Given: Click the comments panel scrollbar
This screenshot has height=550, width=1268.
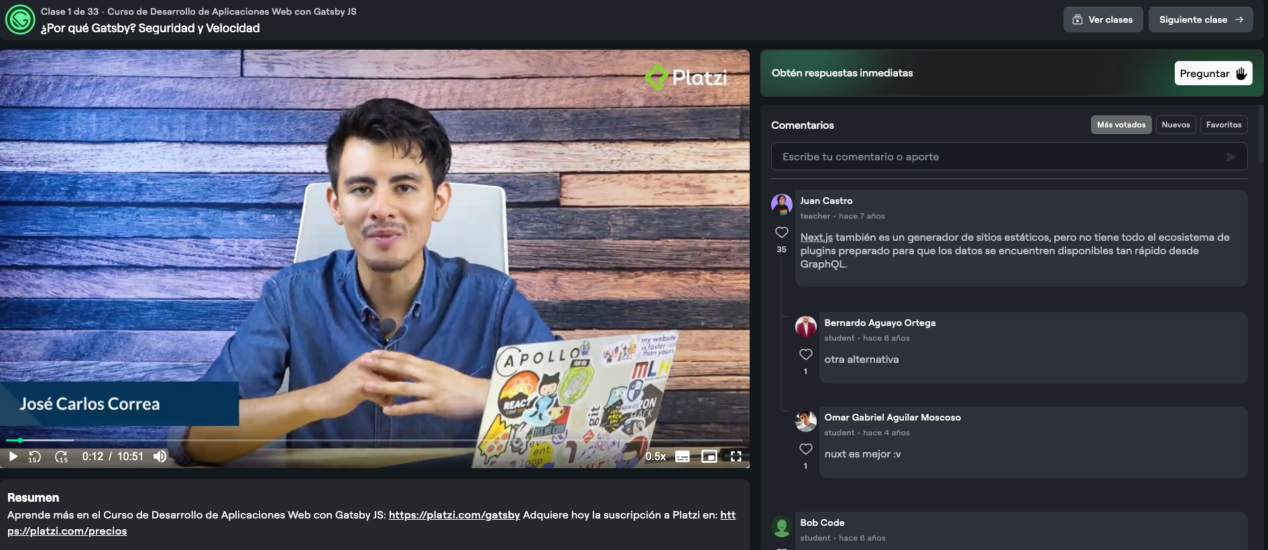Looking at the screenshot, I should 1261,134.
